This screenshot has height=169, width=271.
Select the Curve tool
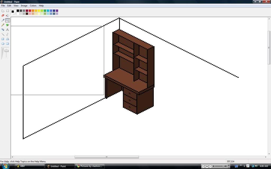8,35
